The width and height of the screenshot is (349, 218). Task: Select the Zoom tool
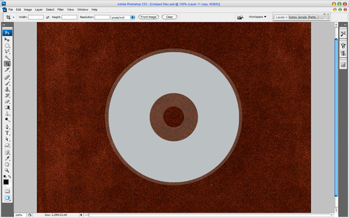[7, 170]
